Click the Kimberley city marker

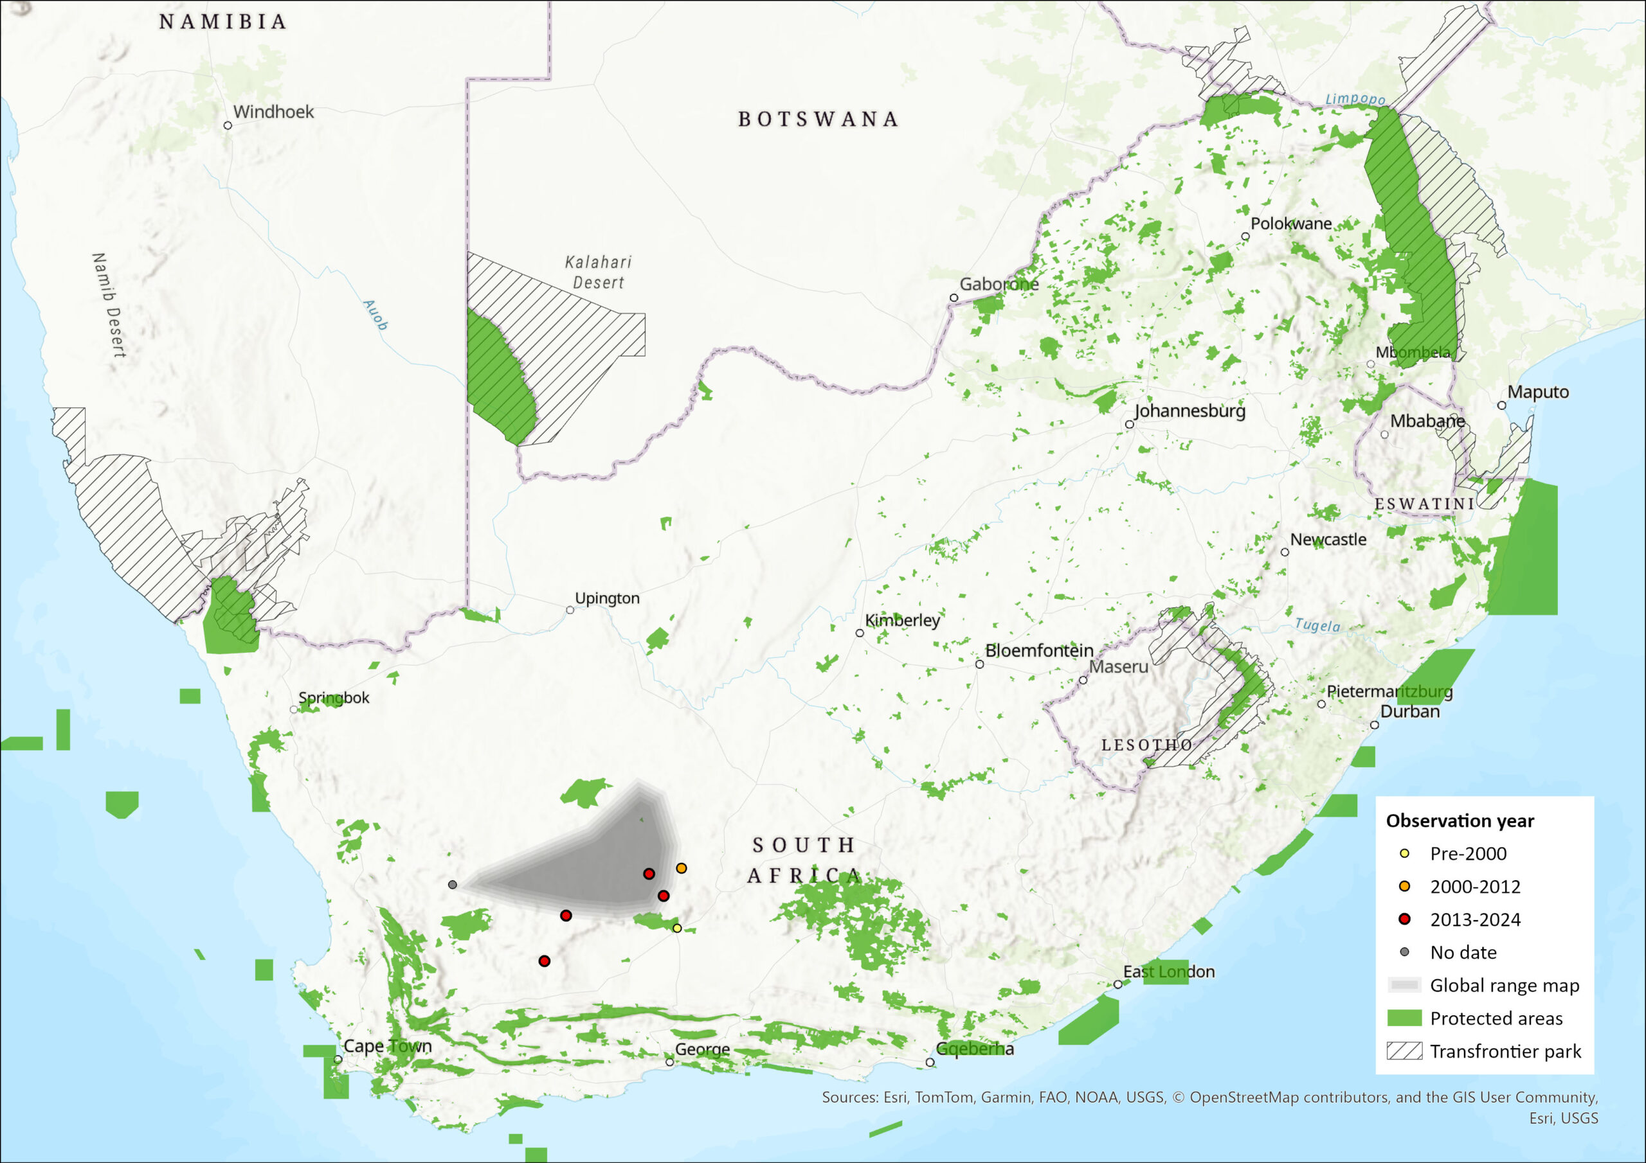click(x=860, y=633)
